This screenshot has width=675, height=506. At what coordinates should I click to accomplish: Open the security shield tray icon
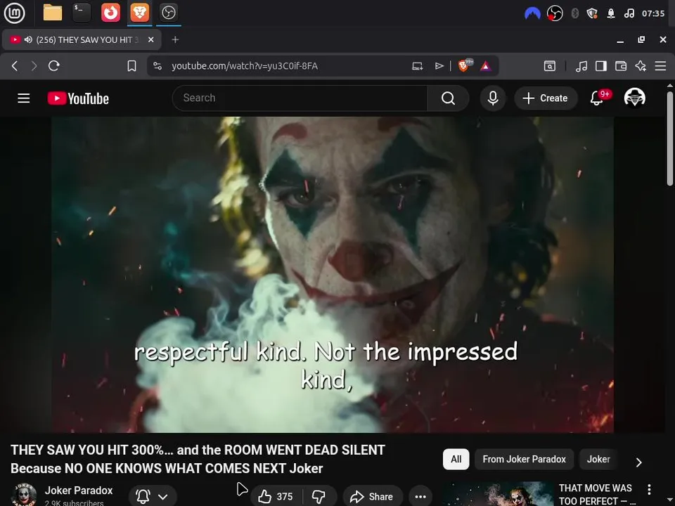click(x=592, y=13)
